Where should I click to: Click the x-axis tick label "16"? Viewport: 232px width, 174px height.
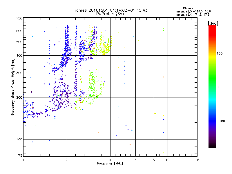[x=197, y=160]
